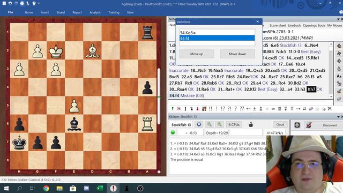Open the Windows Start menu
This screenshot has height=193, width=343.
(x=6, y=188)
